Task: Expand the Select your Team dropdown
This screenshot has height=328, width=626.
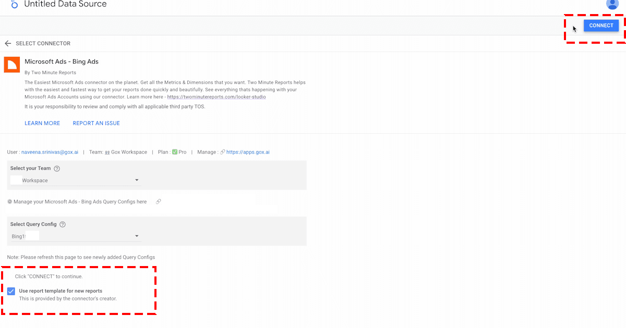Action: pos(76,180)
